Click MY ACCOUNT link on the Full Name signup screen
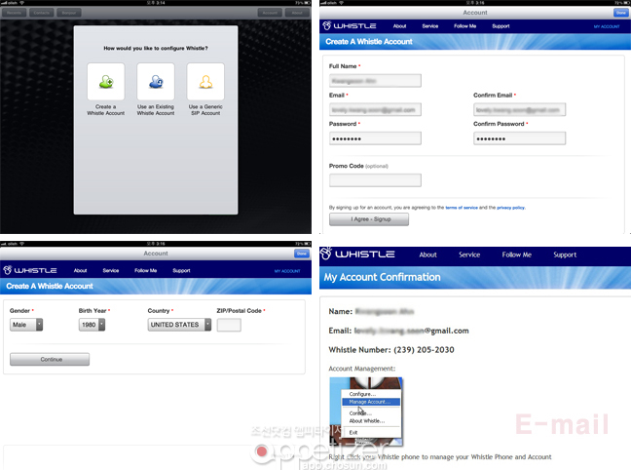 [x=607, y=26]
